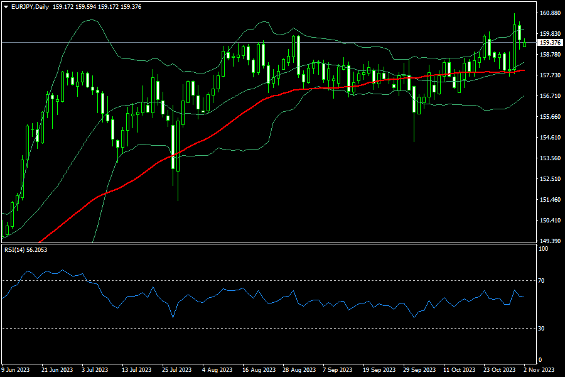
Task: Click the 149.390 price scale label
Action: point(550,241)
